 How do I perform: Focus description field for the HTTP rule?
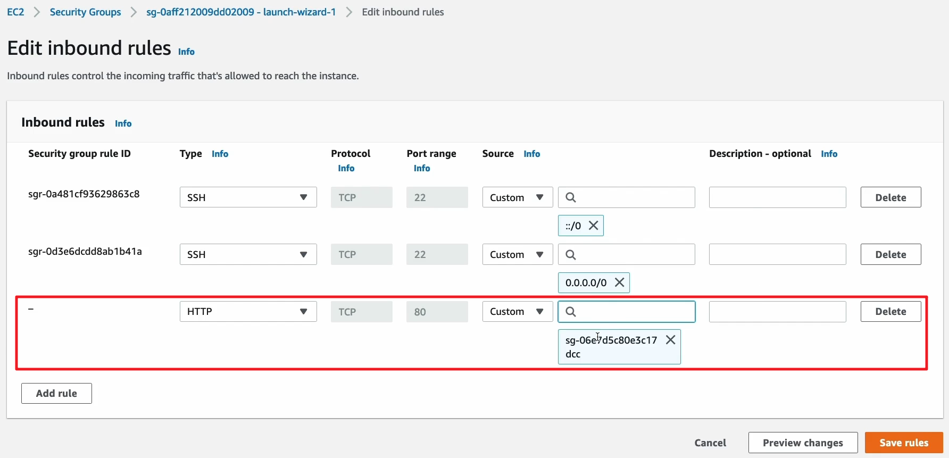tap(777, 312)
